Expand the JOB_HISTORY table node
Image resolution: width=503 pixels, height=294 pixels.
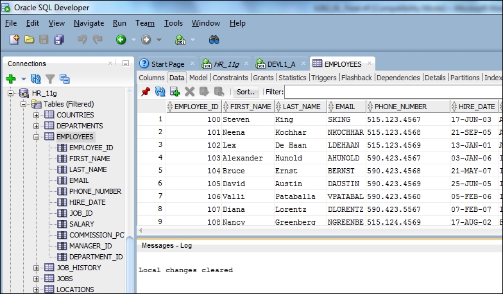[36, 268]
